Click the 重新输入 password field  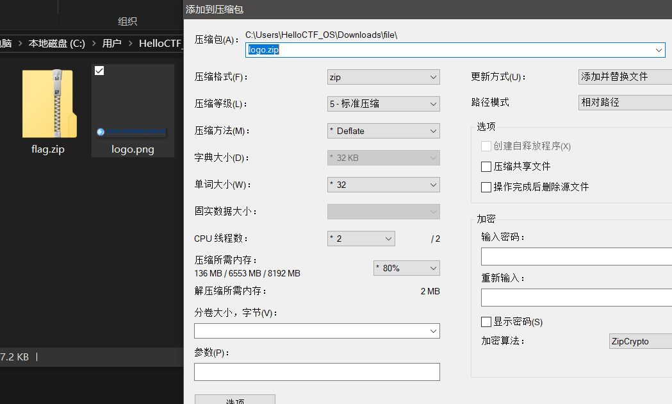pyautogui.click(x=577, y=298)
